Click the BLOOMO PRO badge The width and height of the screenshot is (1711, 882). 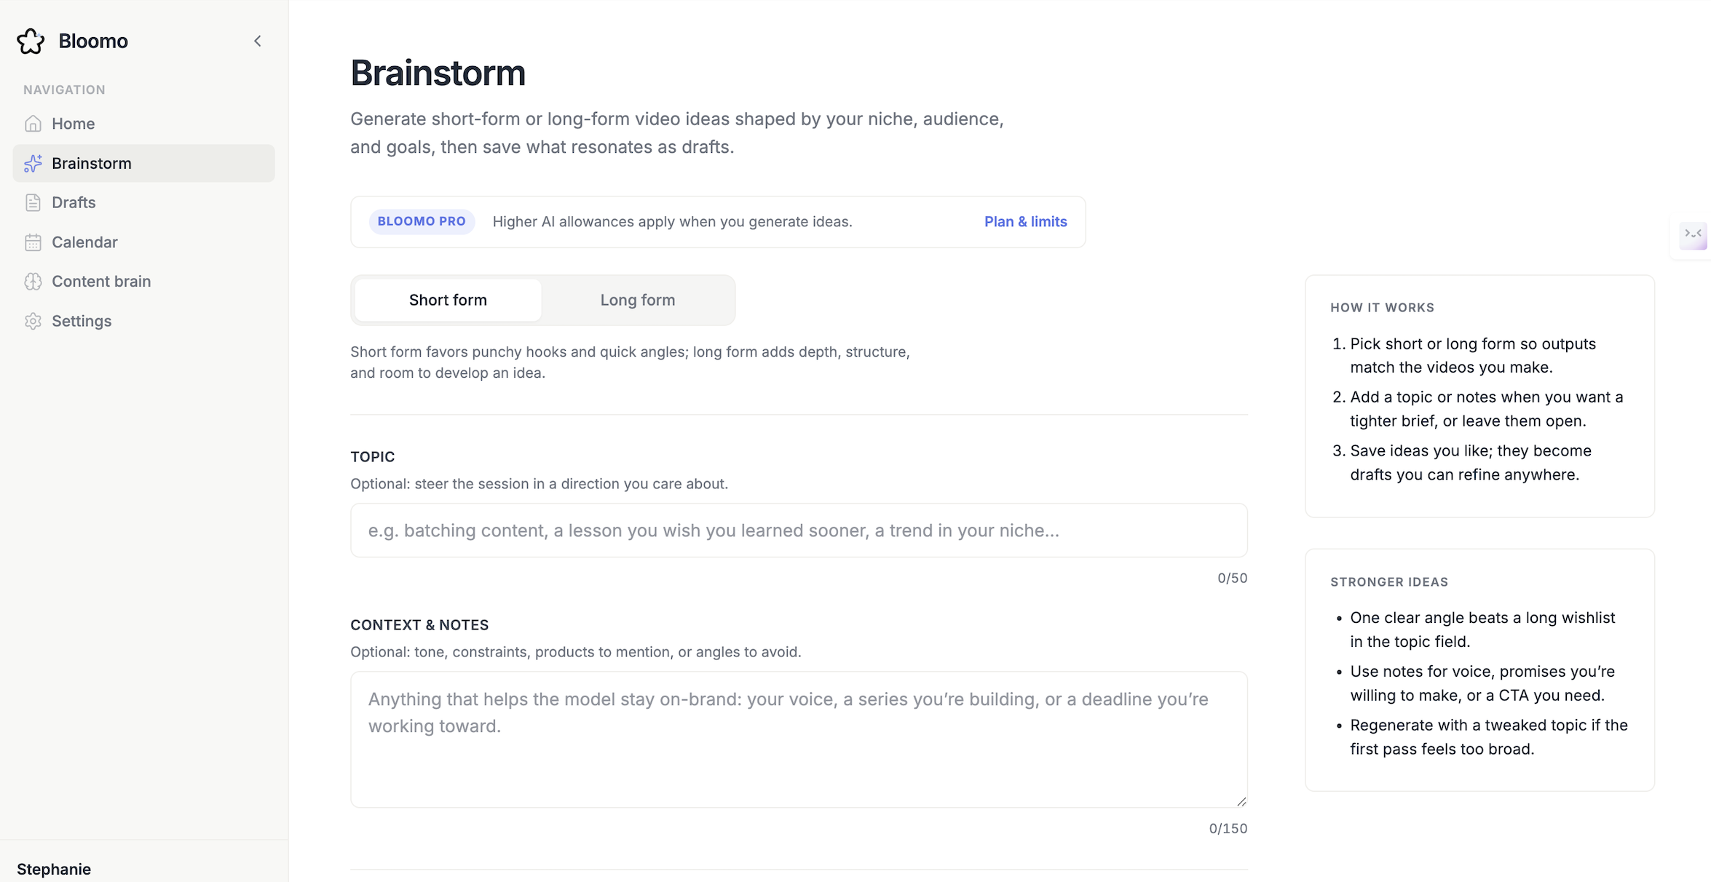coord(421,221)
